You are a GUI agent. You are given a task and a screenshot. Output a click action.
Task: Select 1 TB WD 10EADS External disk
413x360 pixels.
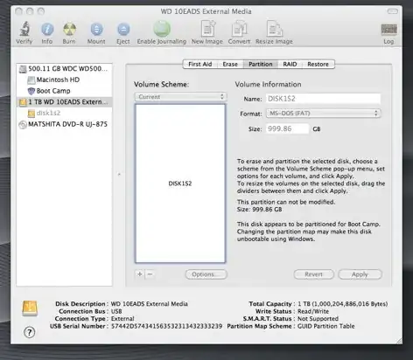pos(64,102)
